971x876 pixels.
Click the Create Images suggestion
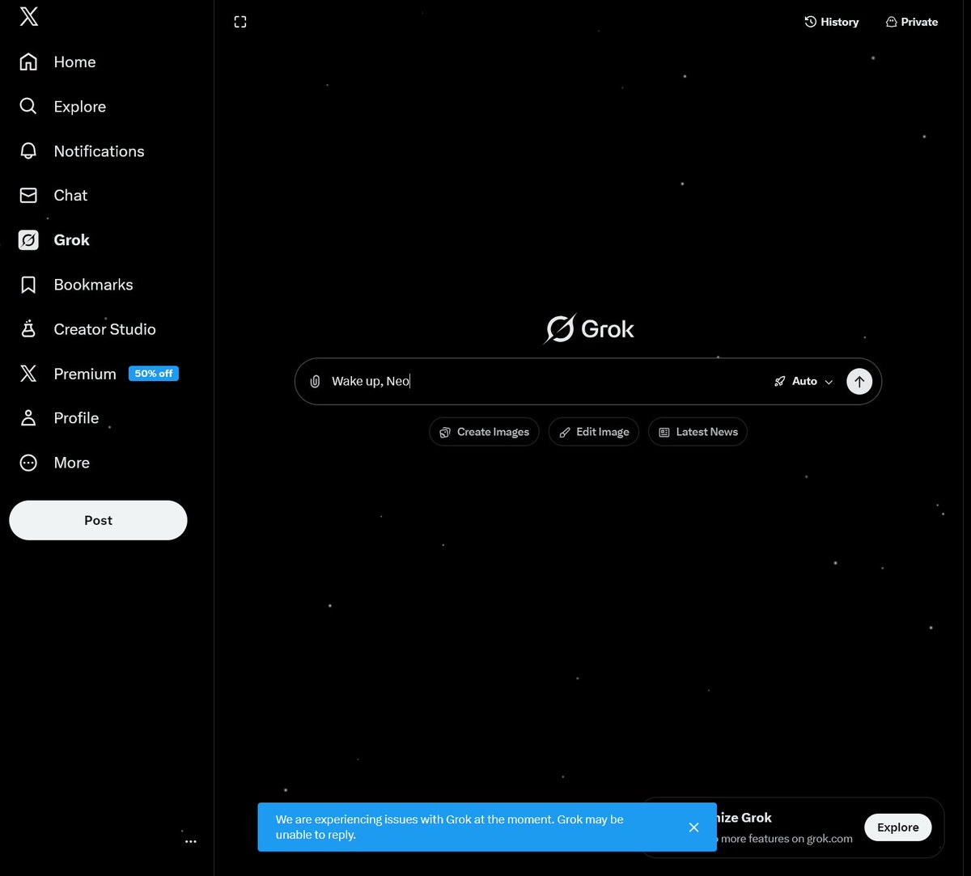484,432
